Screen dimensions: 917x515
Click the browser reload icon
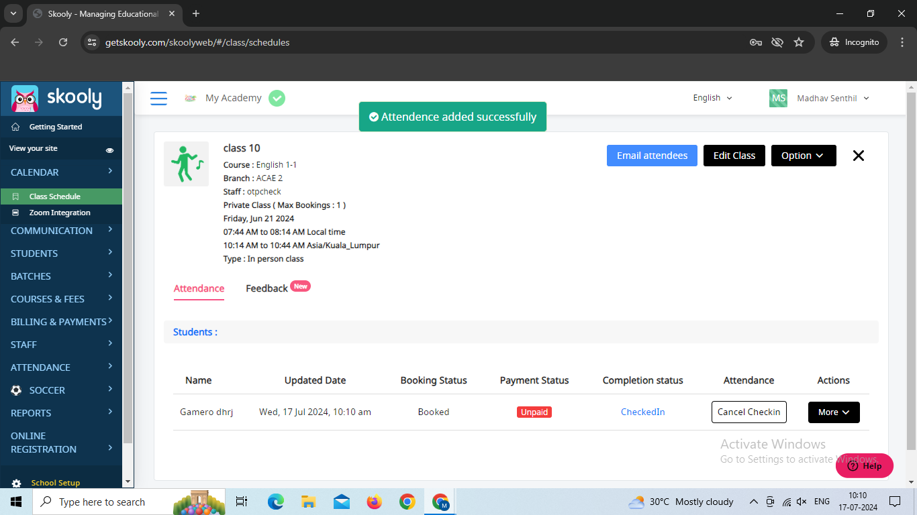(63, 42)
